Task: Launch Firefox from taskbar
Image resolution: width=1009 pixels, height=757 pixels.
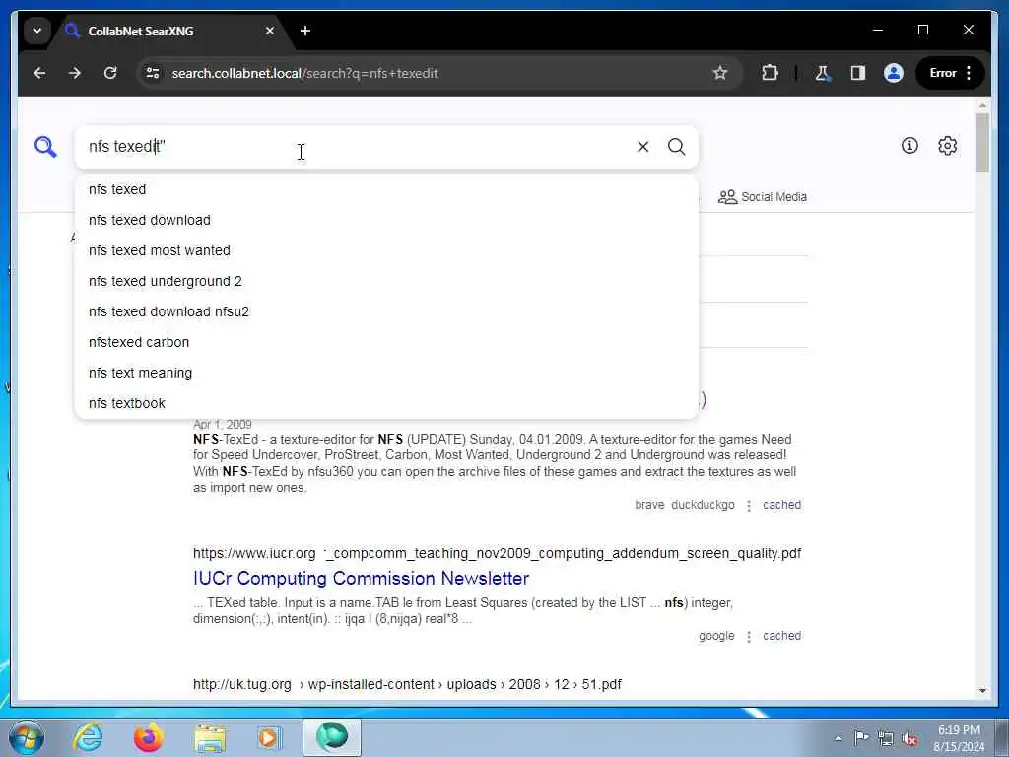Action: click(x=148, y=737)
